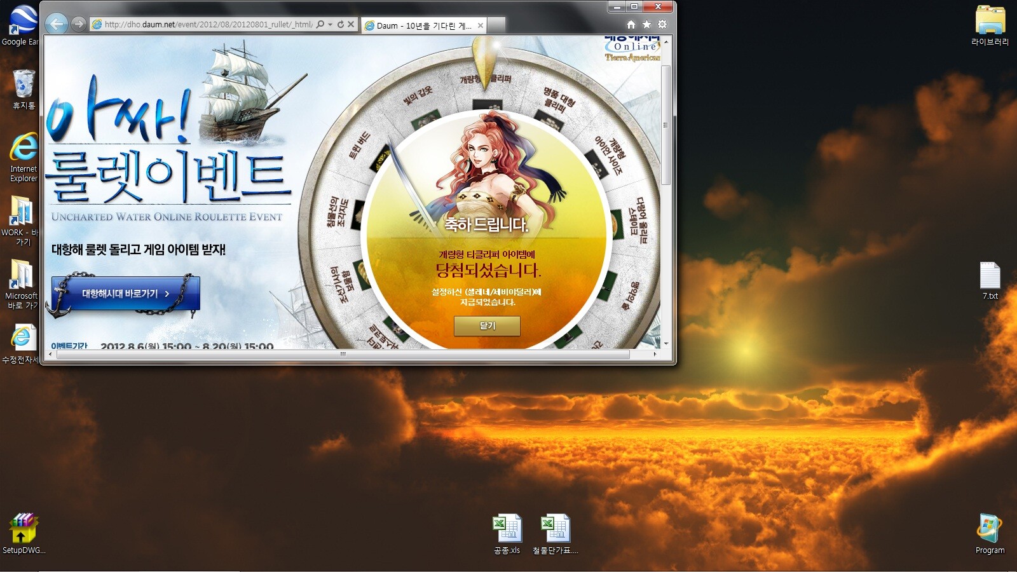Click the search magnifier in address bar
Image resolution: width=1017 pixels, height=572 pixels.
pos(320,25)
